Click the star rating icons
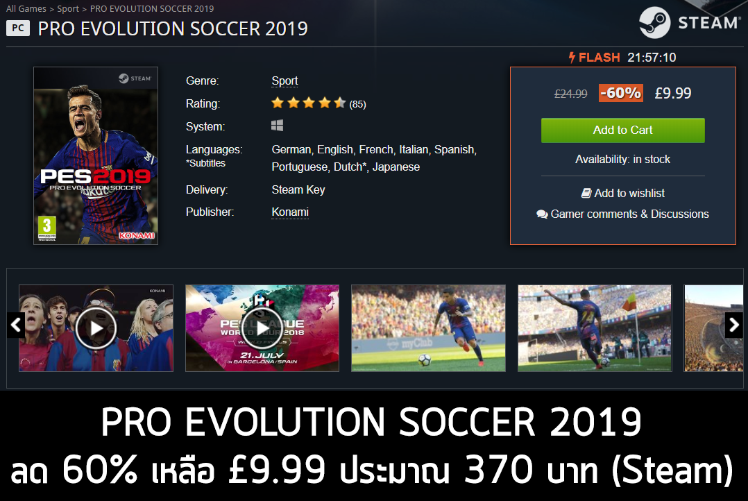The width and height of the screenshot is (748, 501). [x=308, y=103]
